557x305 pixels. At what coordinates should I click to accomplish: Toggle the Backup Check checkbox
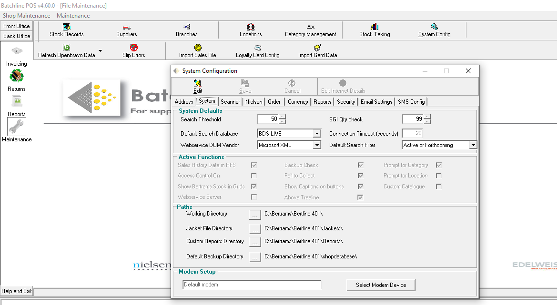click(x=361, y=165)
